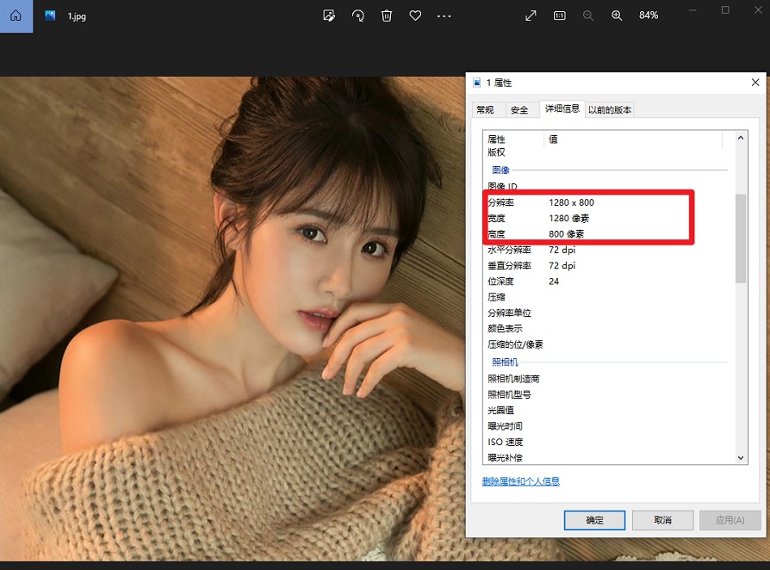Select the 压缩的位/像素 row

607,344
